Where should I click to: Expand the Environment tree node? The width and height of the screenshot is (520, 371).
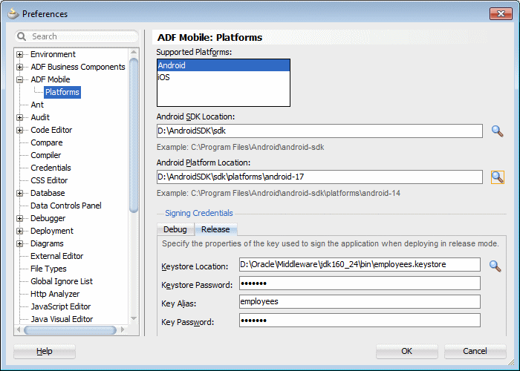[20, 54]
